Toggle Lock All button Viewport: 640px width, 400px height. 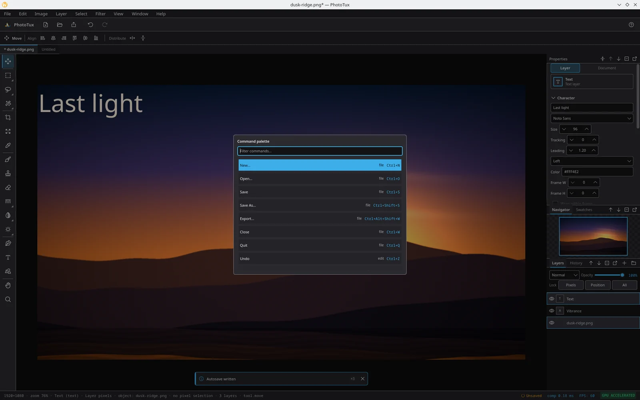tap(624, 285)
